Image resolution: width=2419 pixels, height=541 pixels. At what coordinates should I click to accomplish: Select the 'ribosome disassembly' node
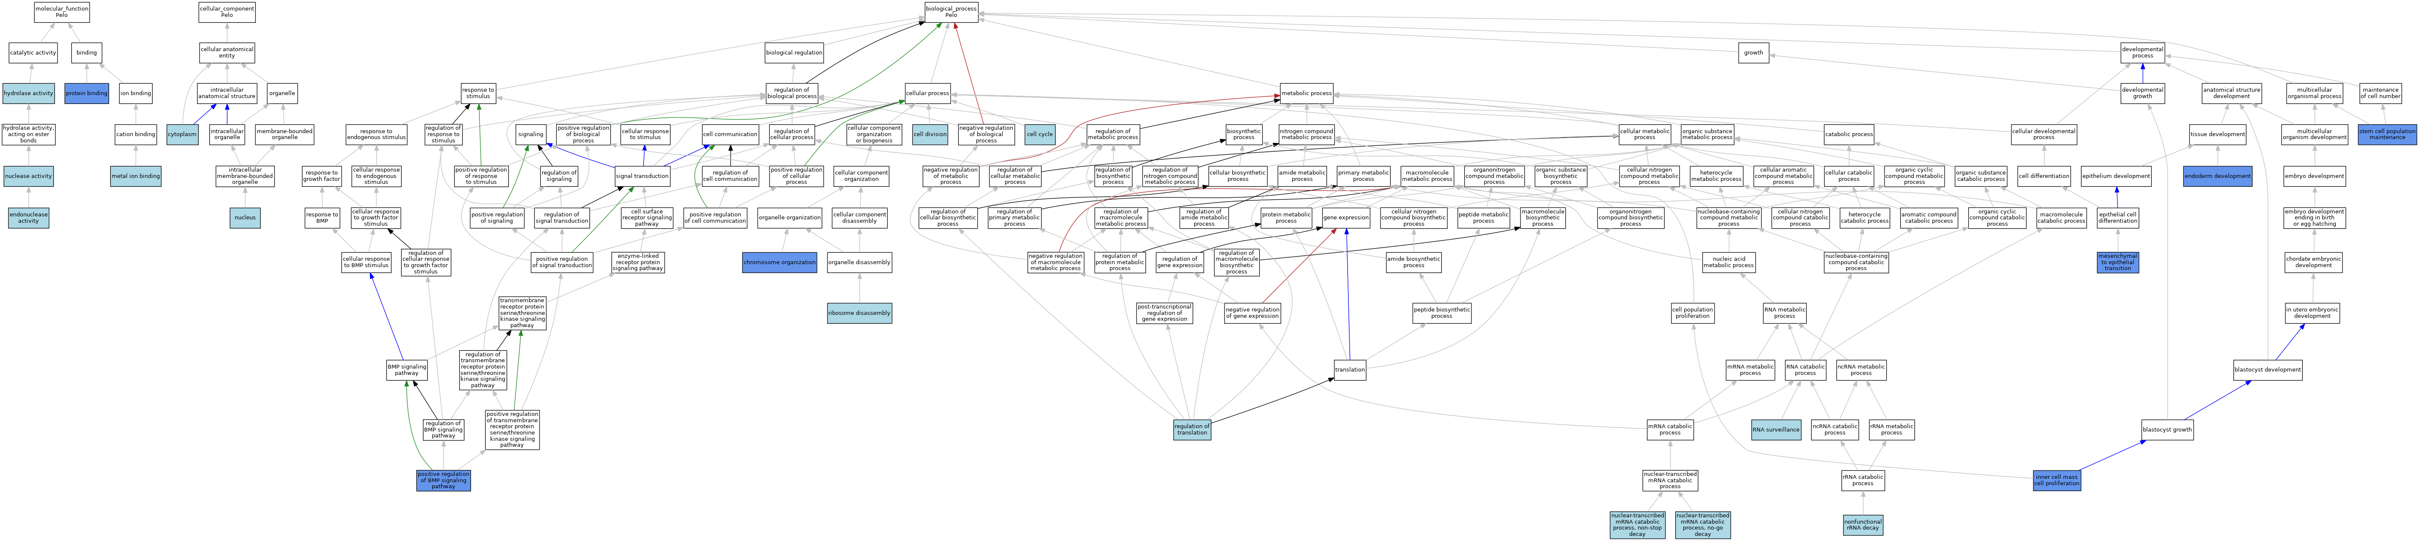(859, 313)
